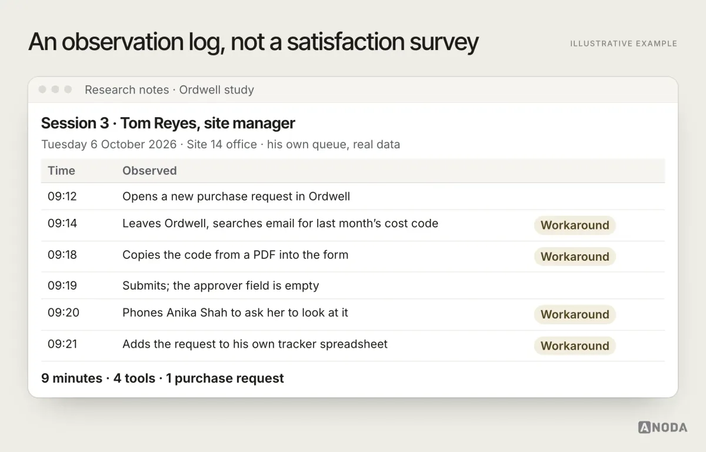Select the 09:18 time cell
The height and width of the screenshot is (452, 706).
62,255
